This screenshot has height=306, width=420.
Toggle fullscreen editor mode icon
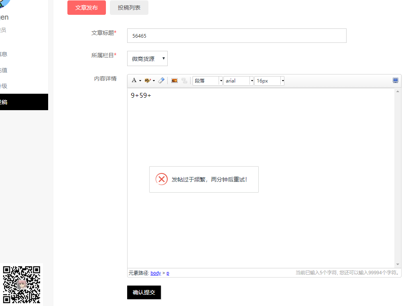(x=396, y=81)
